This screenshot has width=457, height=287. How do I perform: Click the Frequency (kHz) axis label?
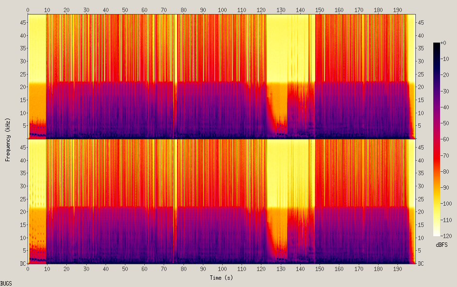[x=8, y=139]
